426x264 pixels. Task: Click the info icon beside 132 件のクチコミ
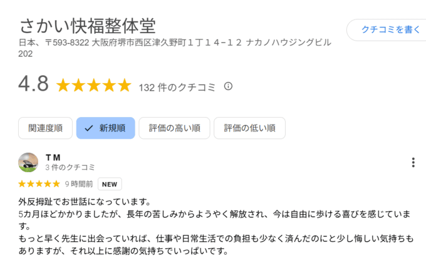click(x=228, y=86)
